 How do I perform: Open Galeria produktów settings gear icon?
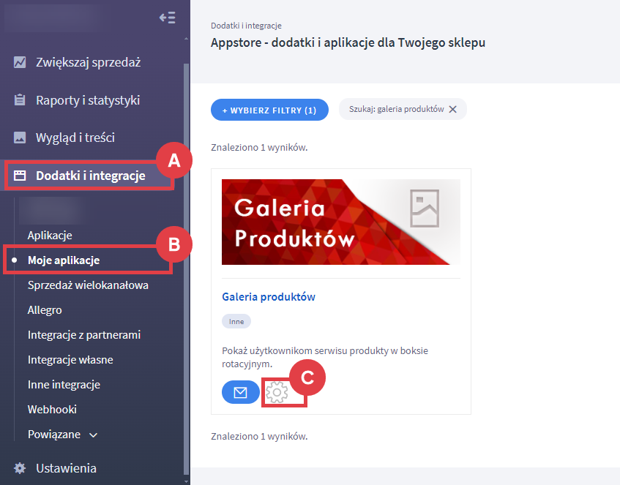(x=276, y=393)
